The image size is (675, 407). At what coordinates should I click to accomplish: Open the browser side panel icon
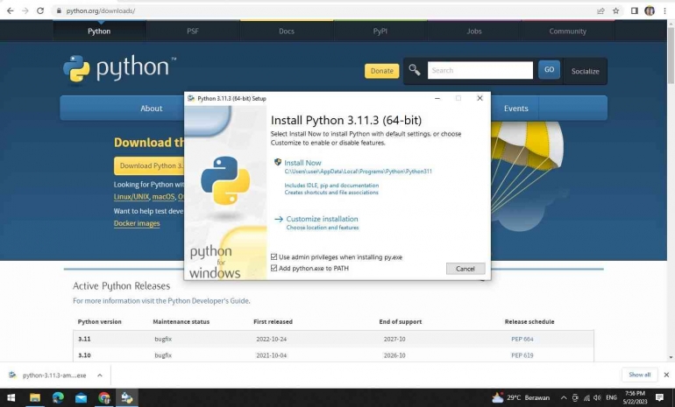coord(634,11)
